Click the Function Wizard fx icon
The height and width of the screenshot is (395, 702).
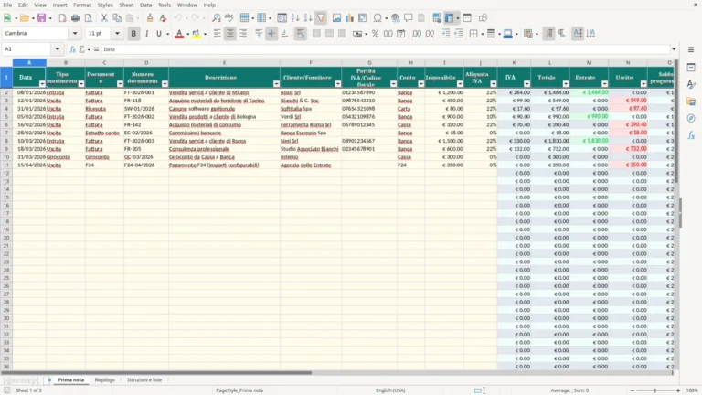[72, 49]
